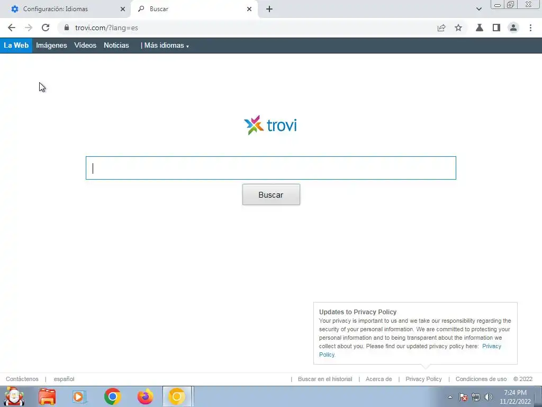Open Google Chrome from the taskbar

(x=112, y=396)
